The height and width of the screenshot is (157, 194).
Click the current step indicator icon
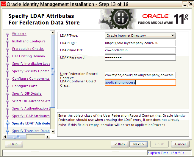click(8, 123)
